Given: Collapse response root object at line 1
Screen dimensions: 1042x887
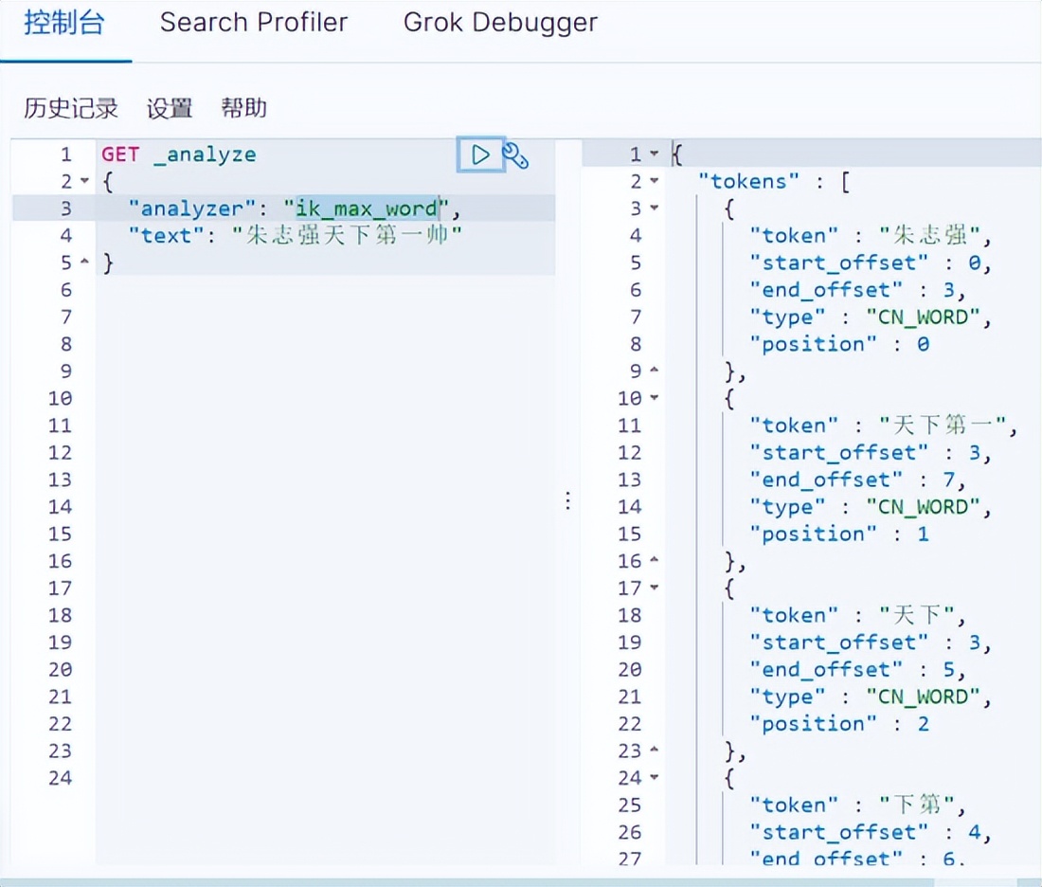Looking at the screenshot, I should [x=654, y=154].
